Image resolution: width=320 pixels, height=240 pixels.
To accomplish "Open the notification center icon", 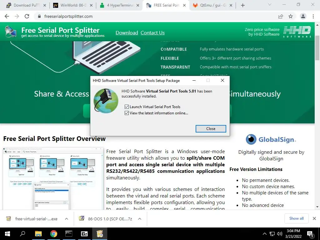I will pyautogui.click(x=310, y=234).
